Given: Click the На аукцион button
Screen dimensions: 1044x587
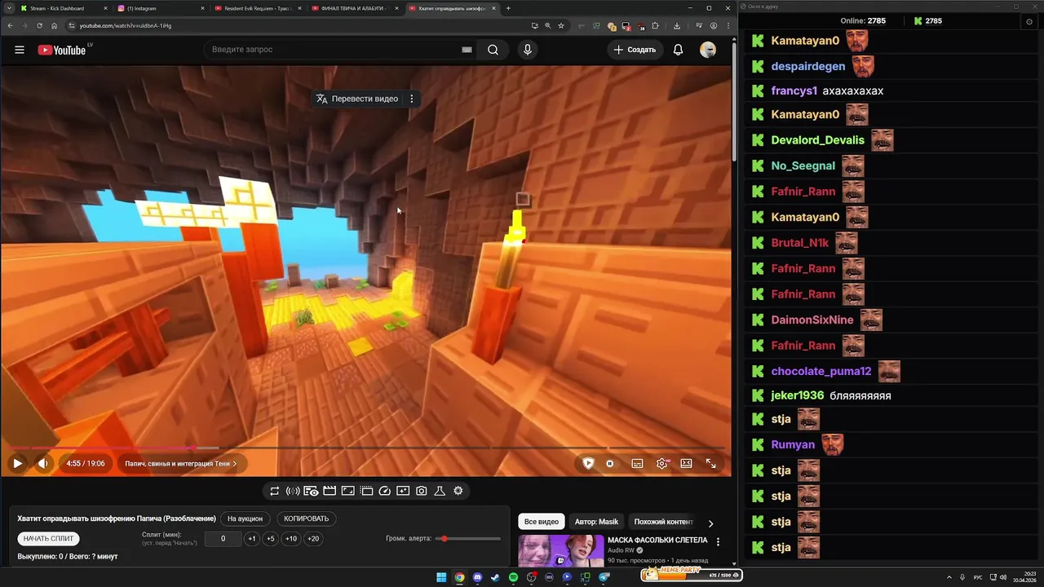Looking at the screenshot, I should click(x=245, y=519).
